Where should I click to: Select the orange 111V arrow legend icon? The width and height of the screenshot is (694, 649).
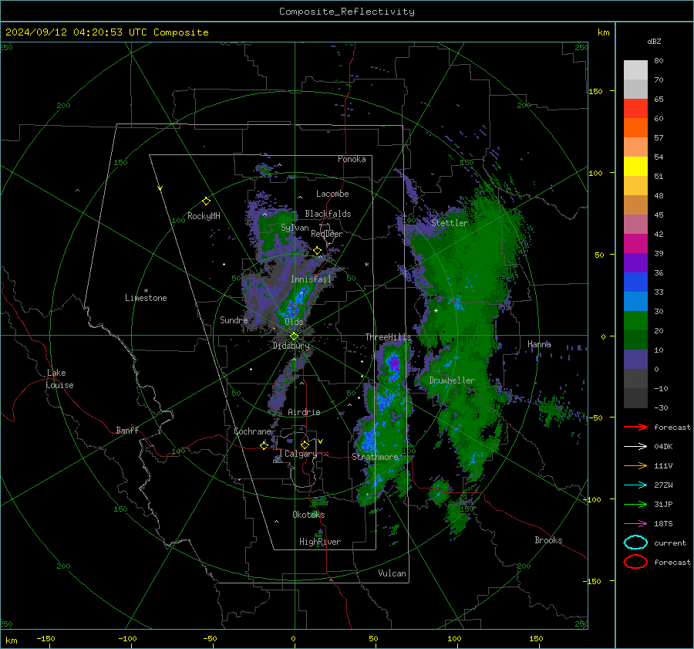635,465
